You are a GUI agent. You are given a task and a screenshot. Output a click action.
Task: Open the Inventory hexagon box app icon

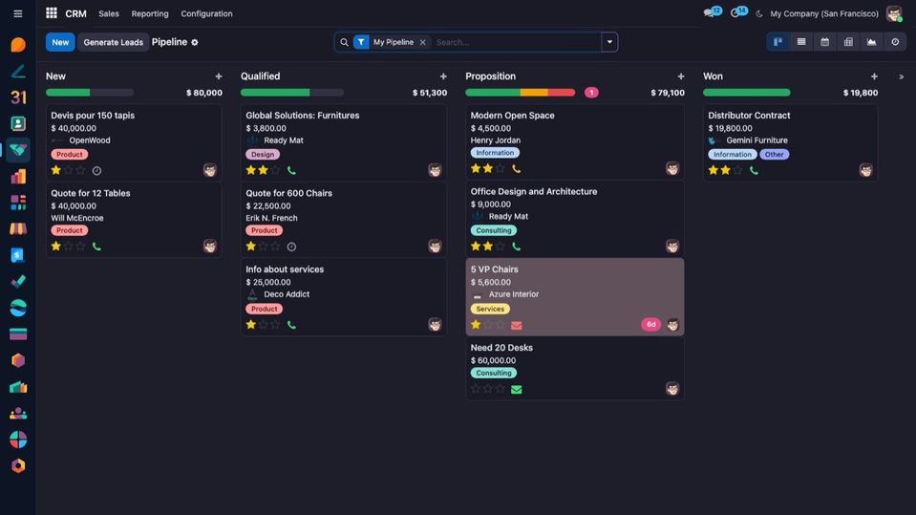point(18,360)
